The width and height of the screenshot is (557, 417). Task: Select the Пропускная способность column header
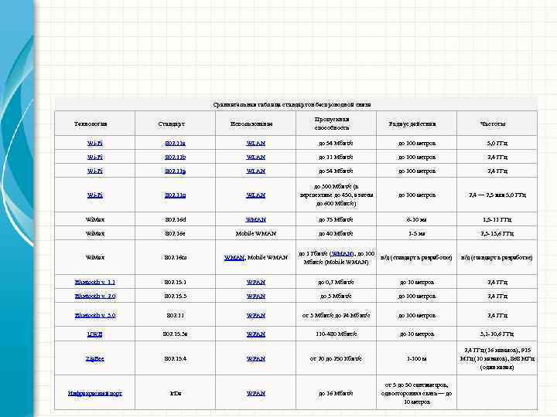(x=336, y=124)
